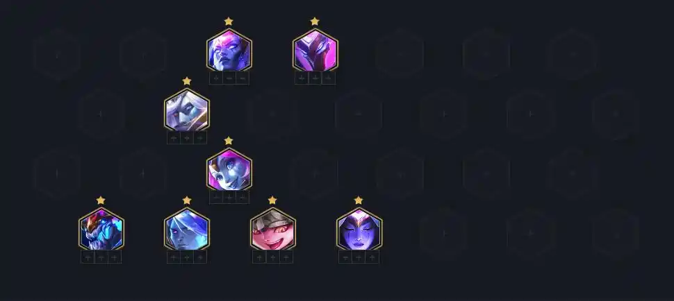
Task: Add item in leftmost slot below purple armored champion
Action: 302,78
